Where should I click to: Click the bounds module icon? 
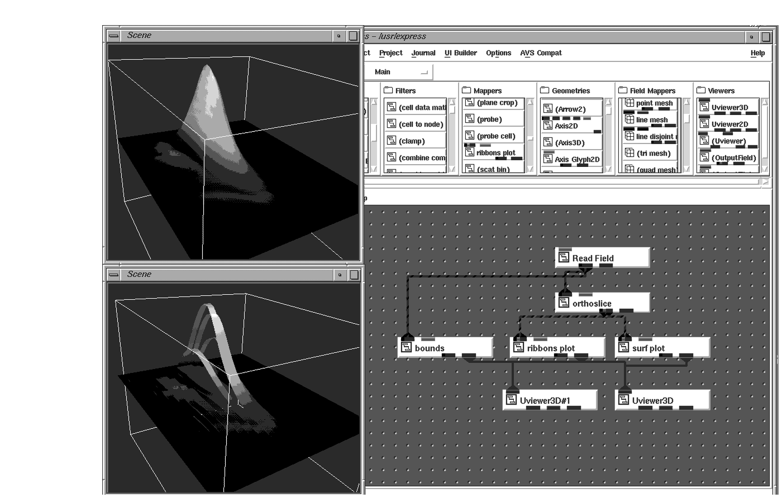click(406, 348)
